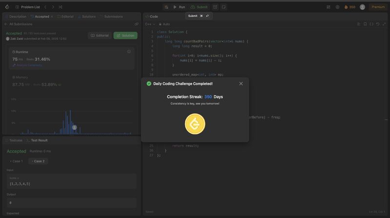This screenshot has width=390, height=218.
Task: Click the curly braces icon in editor
Action: coord(371,24)
